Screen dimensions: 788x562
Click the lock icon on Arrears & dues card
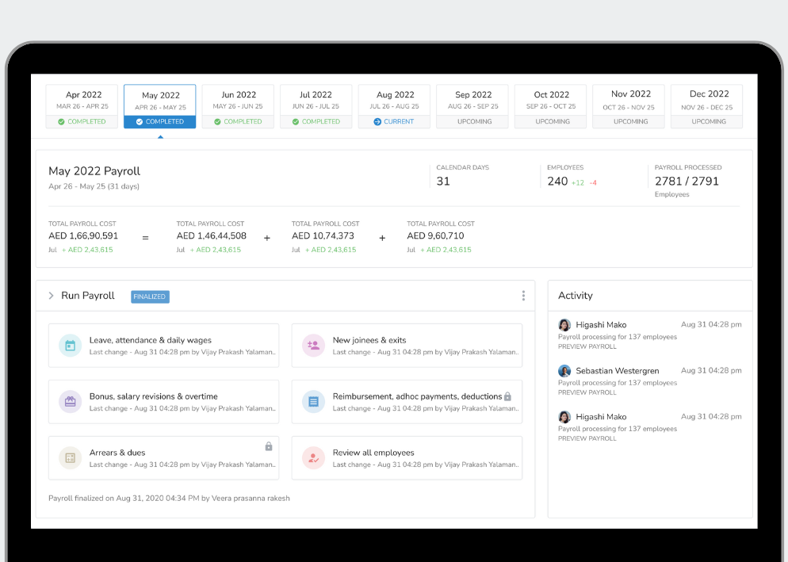coord(269,446)
